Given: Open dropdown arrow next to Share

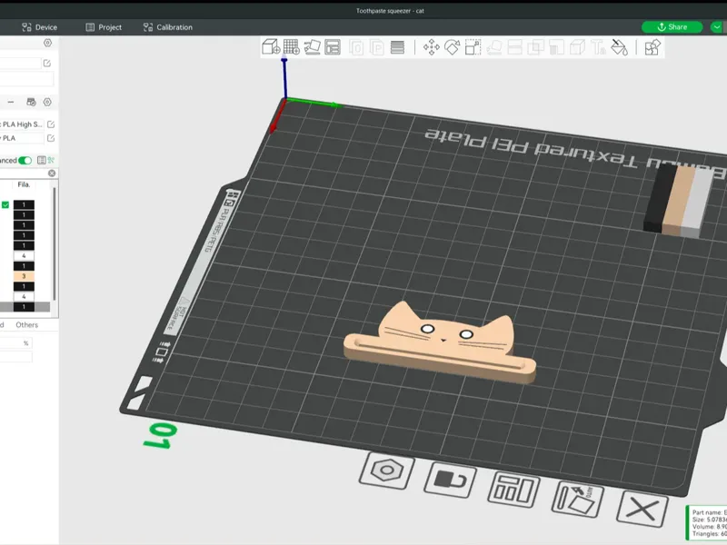Looking at the screenshot, I should 717,27.
